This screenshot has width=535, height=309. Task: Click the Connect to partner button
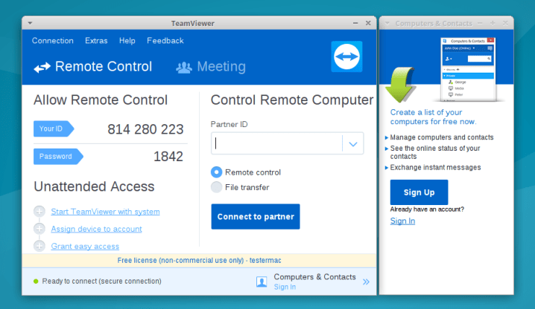256,216
